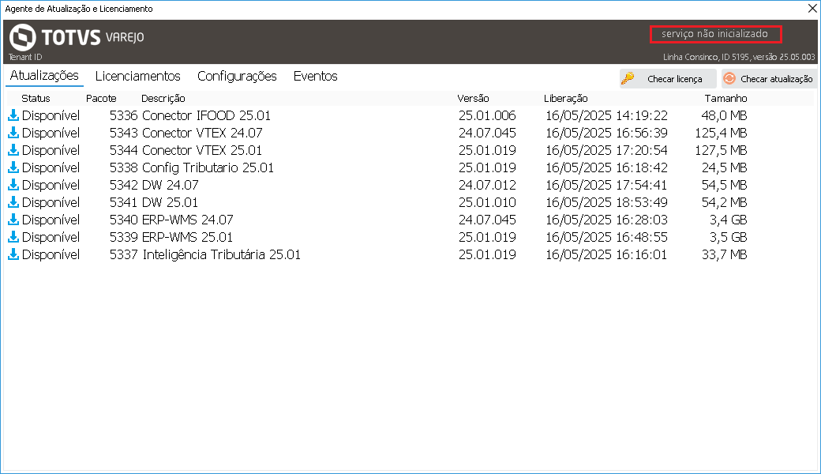The image size is (821, 474).
Task: Click release date 16/05/2025 16:28:03
Action: point(606,219)
